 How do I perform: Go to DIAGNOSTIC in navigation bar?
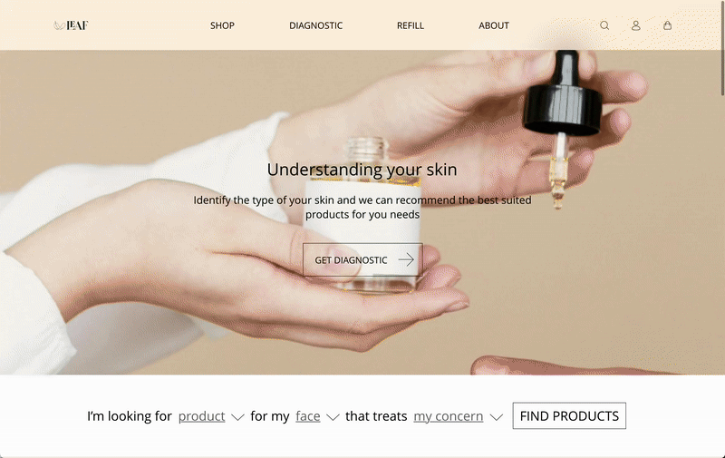315,25
